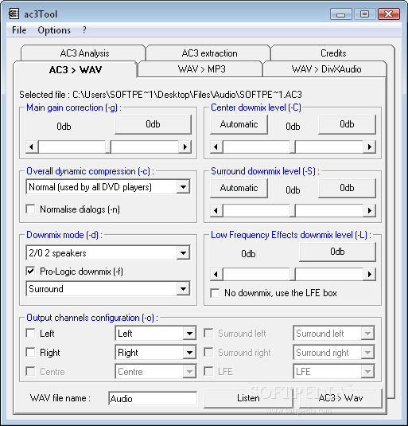
Task: Open the File menu
Action: (x=19, y=30)
